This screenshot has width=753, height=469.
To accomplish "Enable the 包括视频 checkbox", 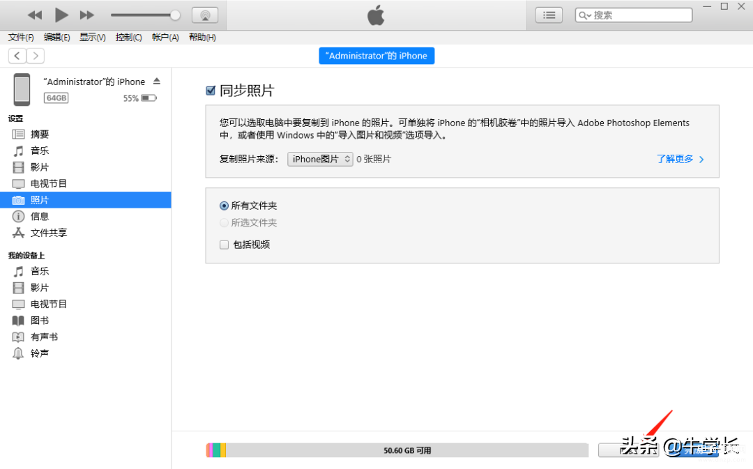I will 224,245.
